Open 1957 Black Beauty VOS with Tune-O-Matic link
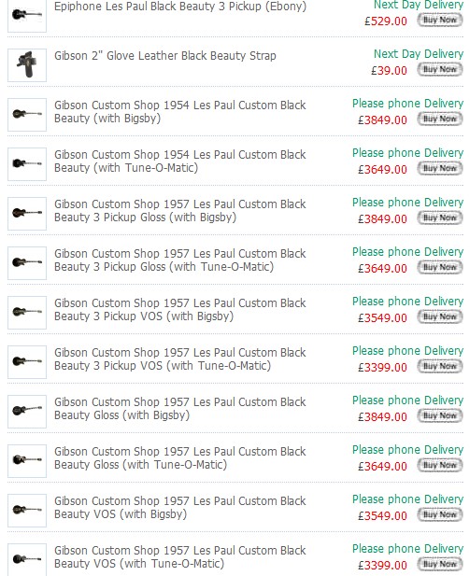Viewport: 470px width, 576px height. (x=179, y=557)
